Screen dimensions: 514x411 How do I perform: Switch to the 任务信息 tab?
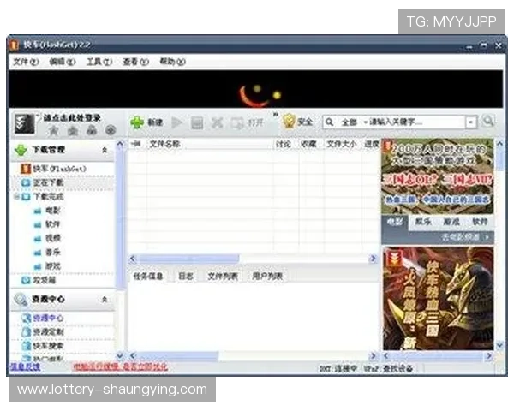(148, 276)
